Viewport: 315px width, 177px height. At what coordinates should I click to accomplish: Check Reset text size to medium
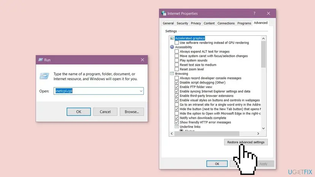pyautogui.click(x=177, y=65)
